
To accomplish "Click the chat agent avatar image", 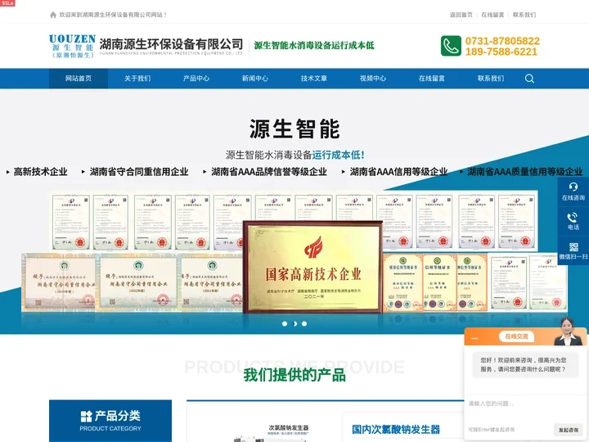I will (568, 331).
